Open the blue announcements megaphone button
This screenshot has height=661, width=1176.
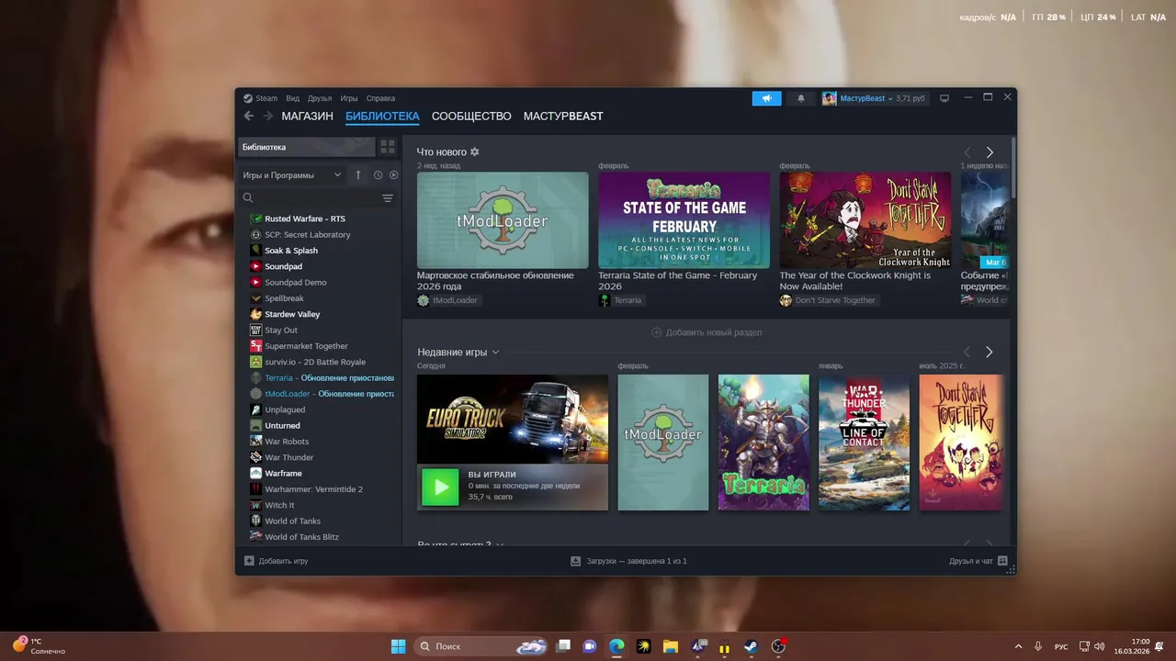[x=766, y=98]
